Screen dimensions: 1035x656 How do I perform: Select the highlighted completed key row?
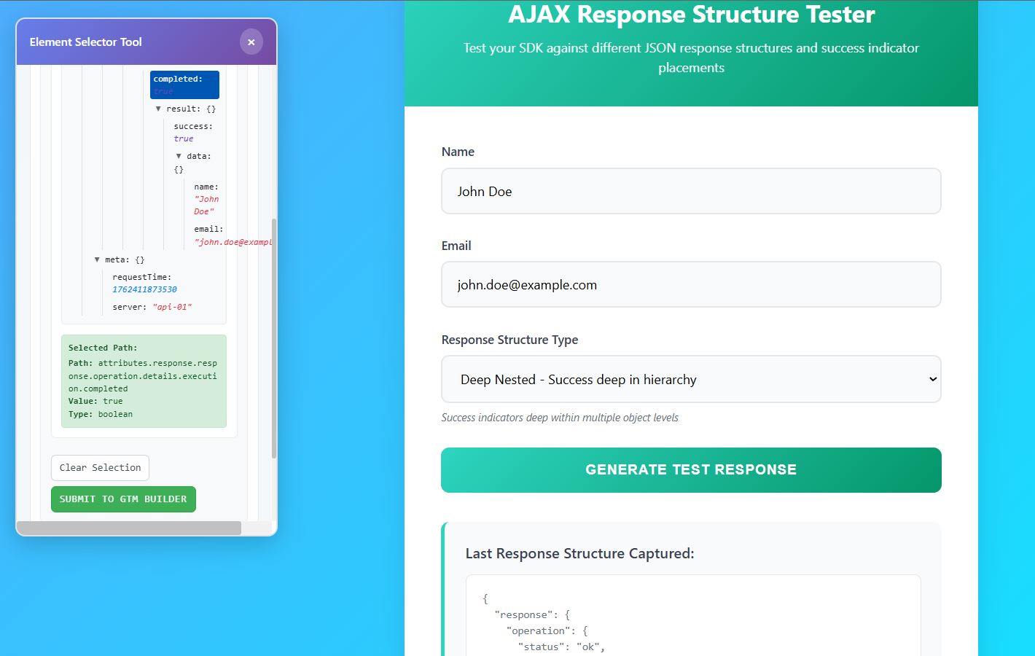(184, 85)
